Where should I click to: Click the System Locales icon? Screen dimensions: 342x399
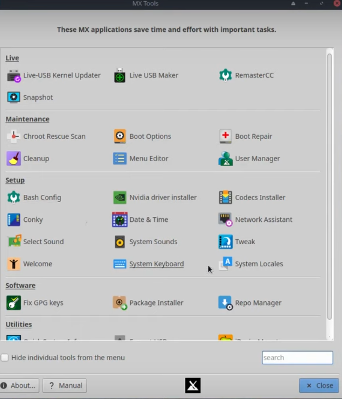point(226,264)
